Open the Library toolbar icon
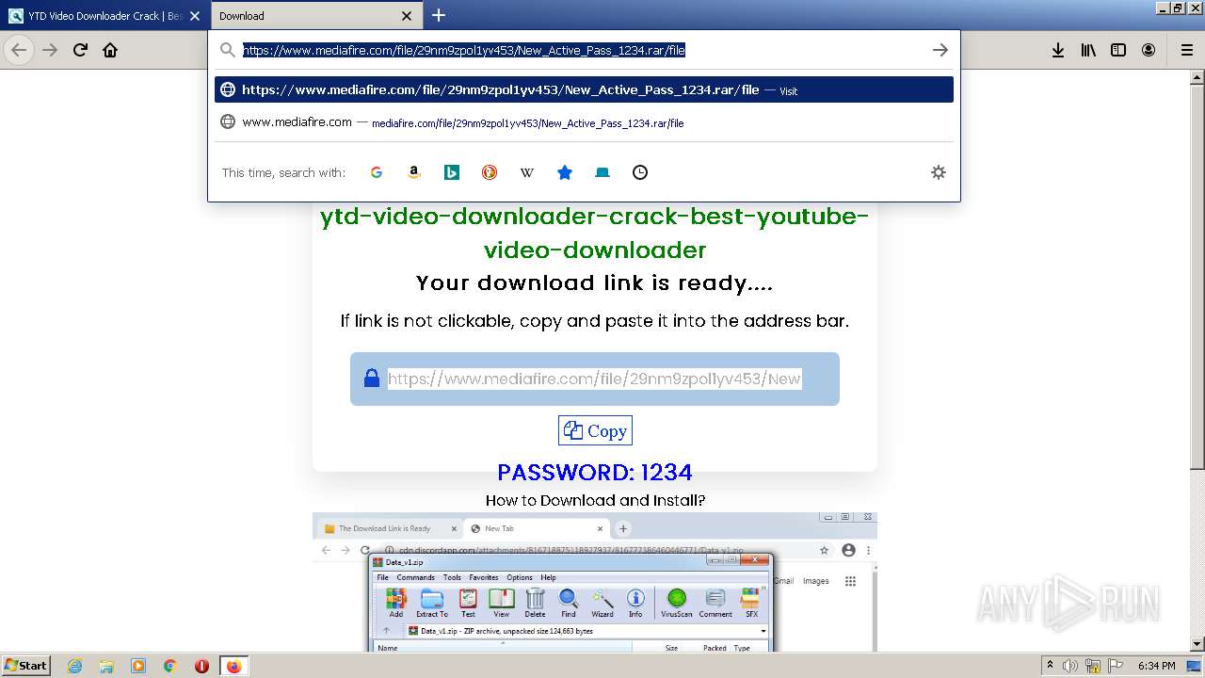Viewport: 1205px width, 678px height. 1088,50
